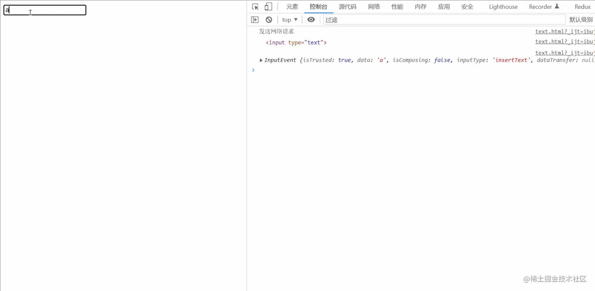
Task: Switch to the 内存 tab
Action: click(x=420, y=7)
